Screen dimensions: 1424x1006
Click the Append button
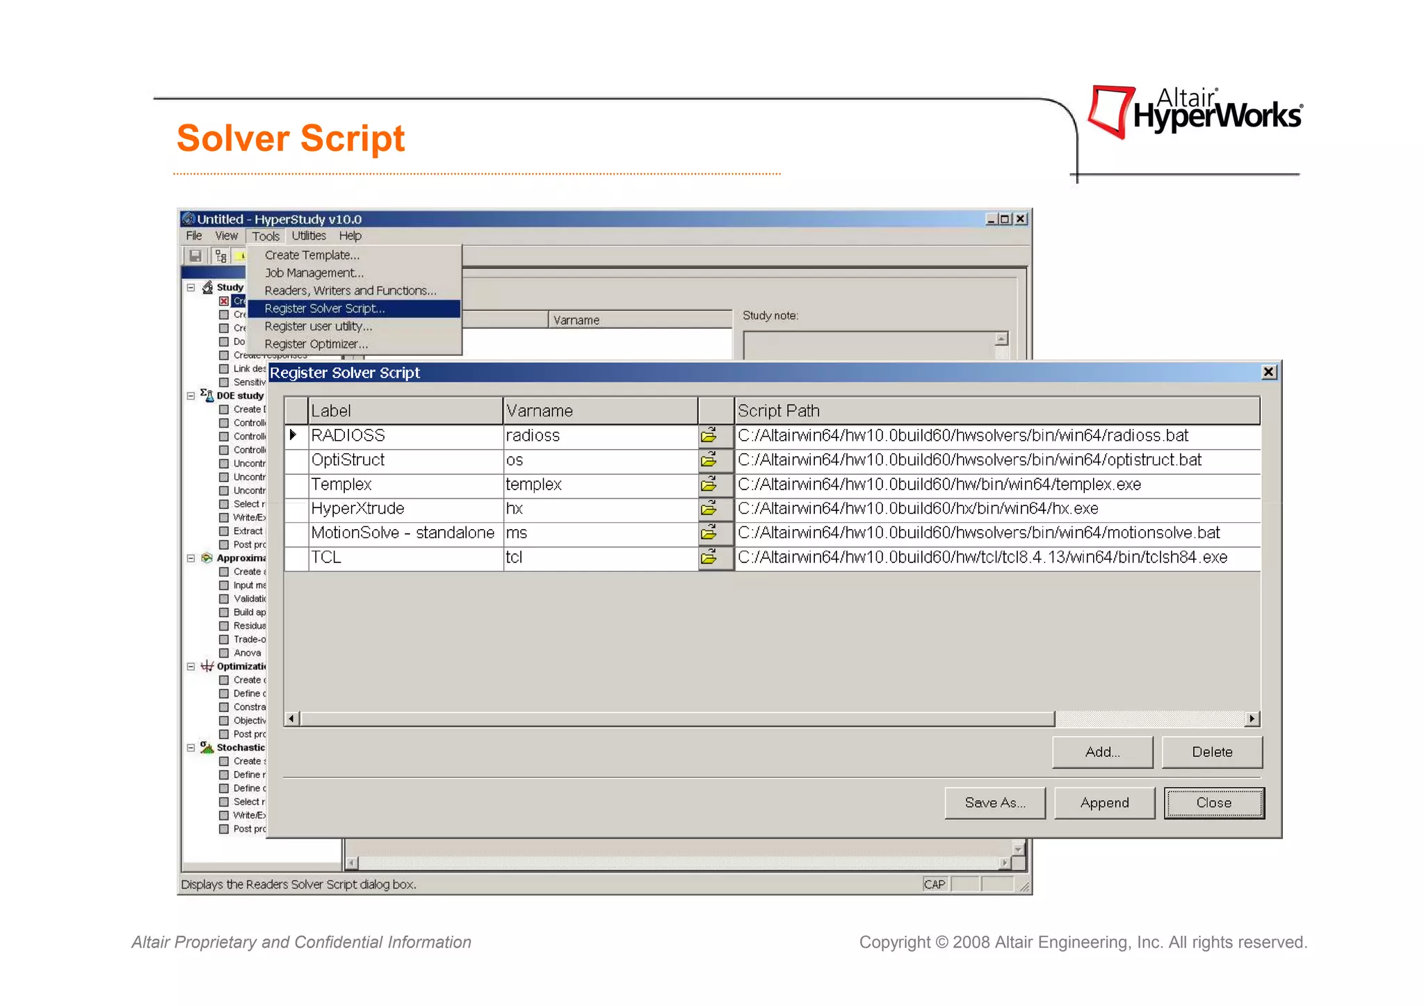click(1104, 802)
